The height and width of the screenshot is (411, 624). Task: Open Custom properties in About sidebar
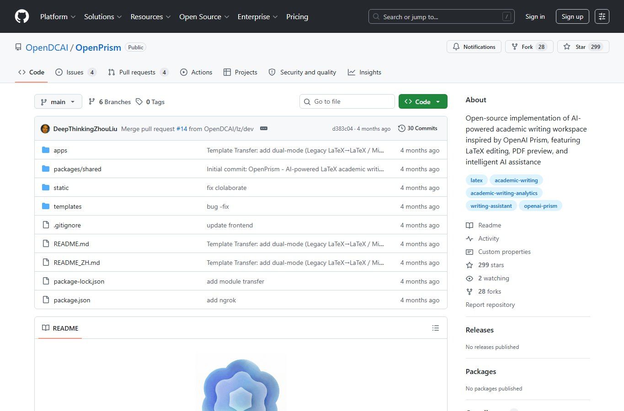click(504, 252)
